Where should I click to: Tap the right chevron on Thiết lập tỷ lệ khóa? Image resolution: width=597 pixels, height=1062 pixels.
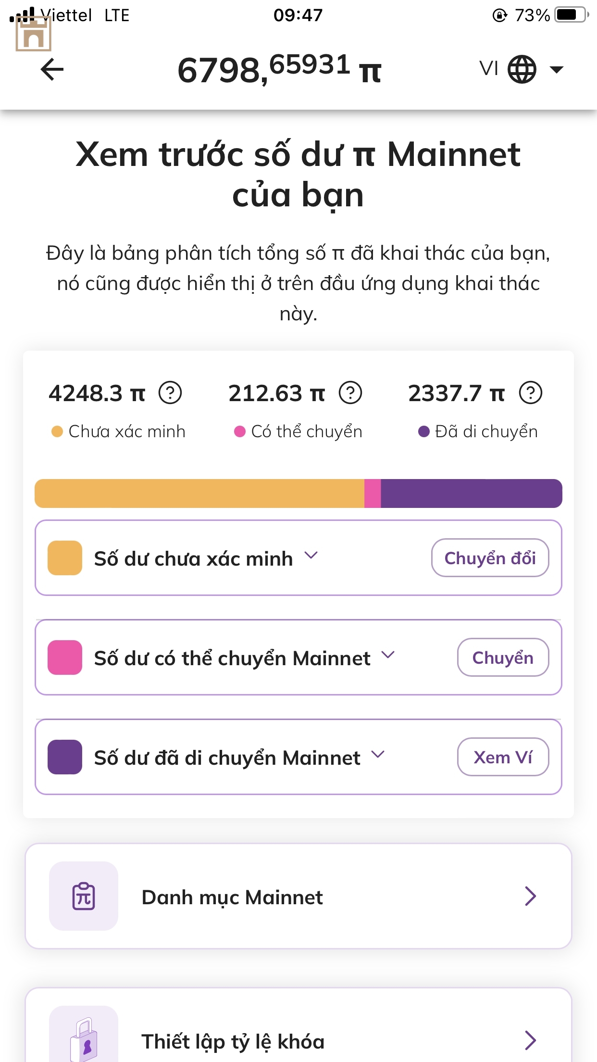pos(530,1040)
